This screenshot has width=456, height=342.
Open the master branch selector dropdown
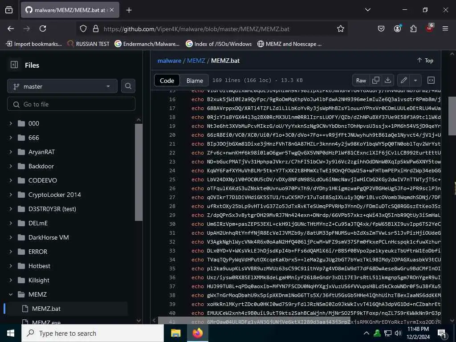[62, 86]
